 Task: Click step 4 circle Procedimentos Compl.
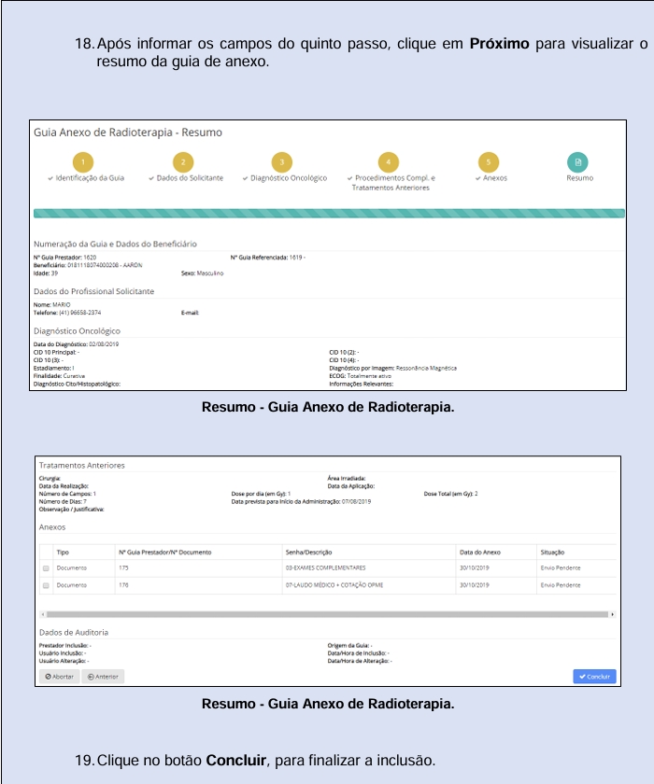pos(389,162)
